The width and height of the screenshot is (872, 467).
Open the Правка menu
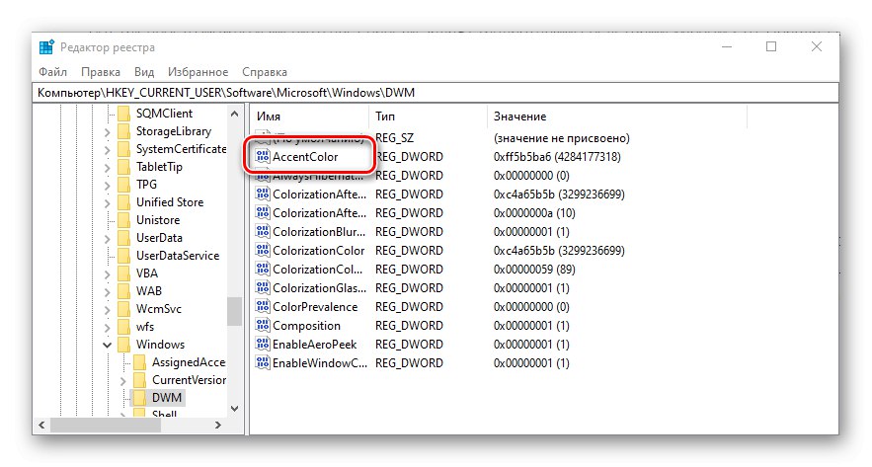click(x=101, y=72)
